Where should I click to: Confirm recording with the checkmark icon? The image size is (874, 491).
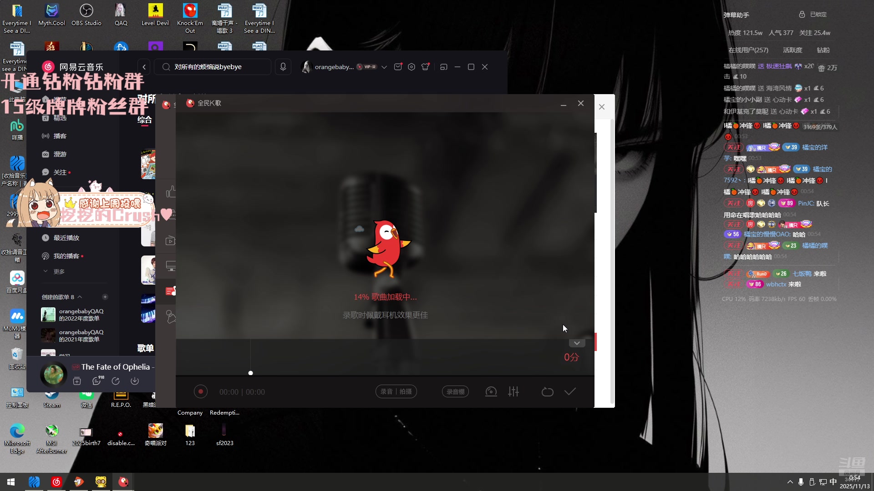(x=570, y=391)
